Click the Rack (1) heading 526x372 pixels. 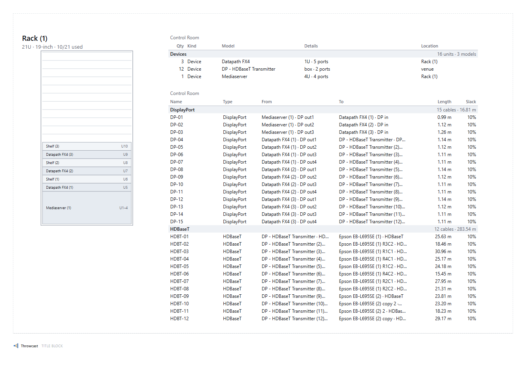tap(35, 38)
